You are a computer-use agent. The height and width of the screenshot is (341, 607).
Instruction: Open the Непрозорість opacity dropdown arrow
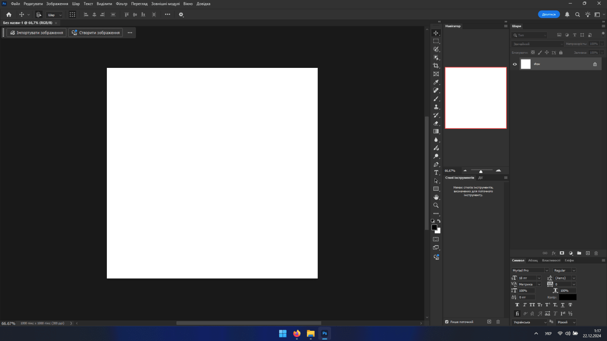coord(602,44)
